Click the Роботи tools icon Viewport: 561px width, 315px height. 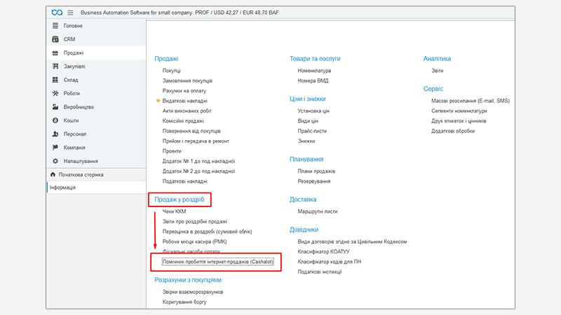point(56,93)
